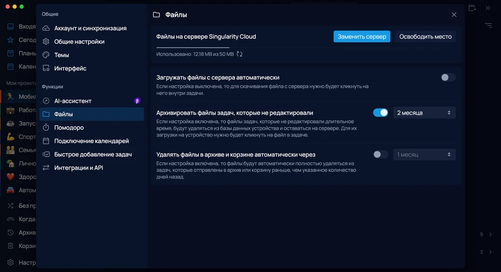This screenshot has width=501, height=272.
Task: Click the running man project icon
Action: (11, 96)
